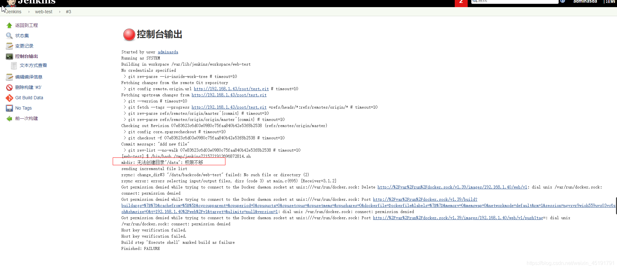This screenshot has width=617, height=269.
Task: Open 变更记录 in the sidebar
Action: pos(24,46)
